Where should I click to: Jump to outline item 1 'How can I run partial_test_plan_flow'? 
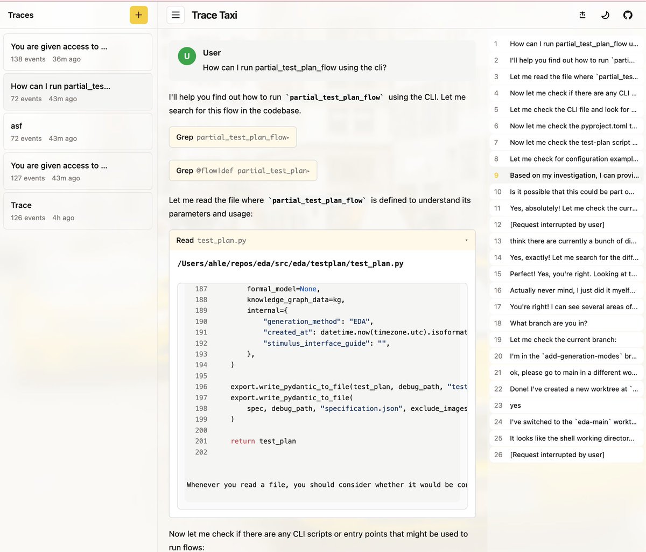[x=566, y=44]
